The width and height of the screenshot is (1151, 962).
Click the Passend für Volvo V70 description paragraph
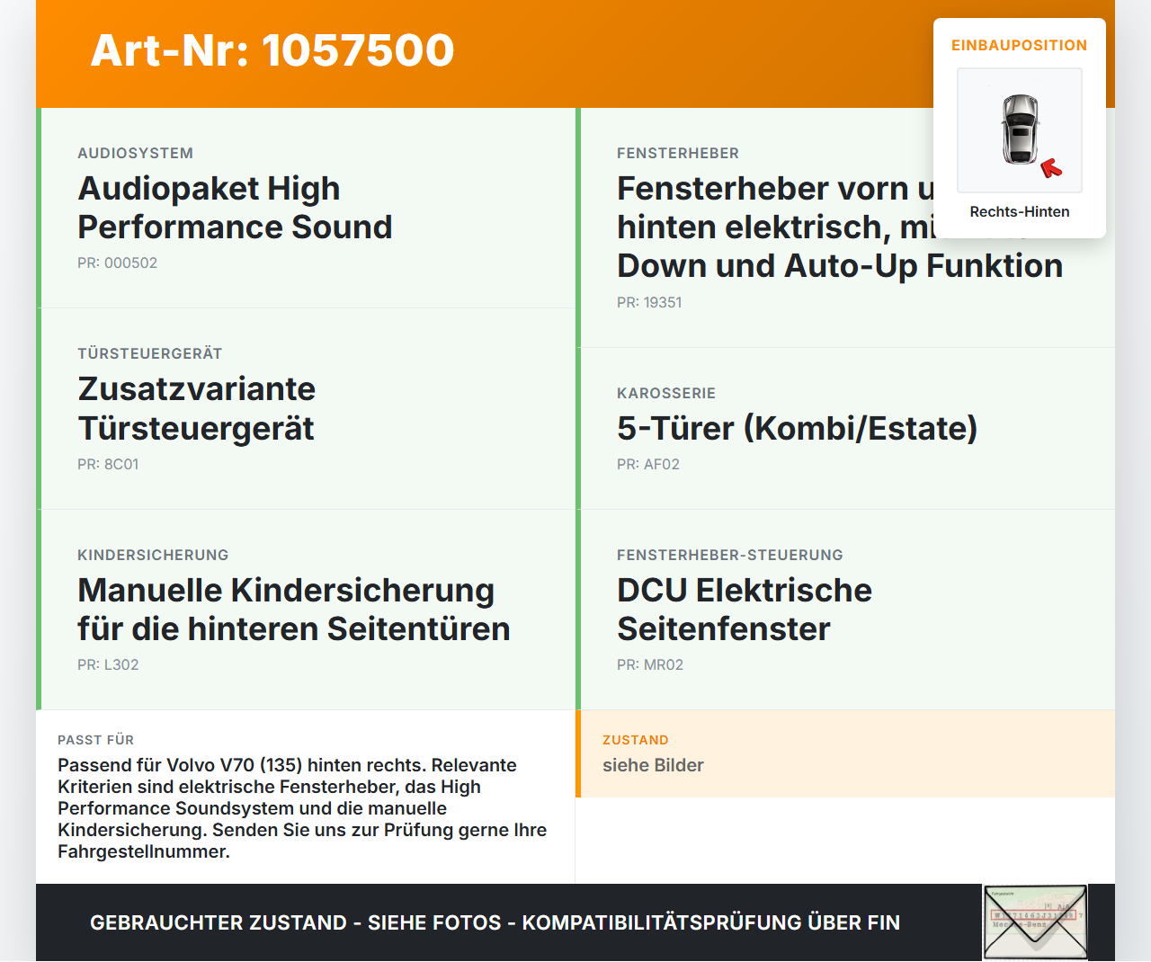[x=302, y=808]
